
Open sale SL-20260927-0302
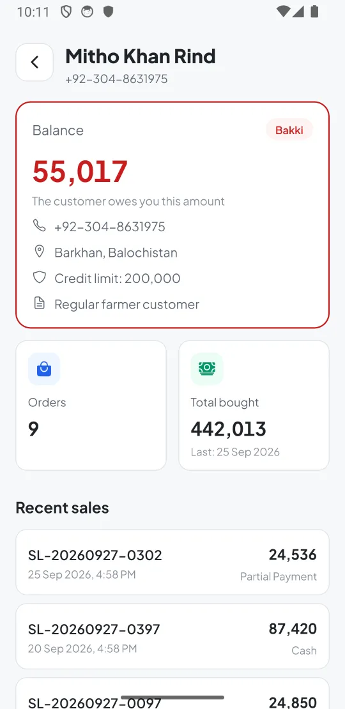(x=172, y=561)
